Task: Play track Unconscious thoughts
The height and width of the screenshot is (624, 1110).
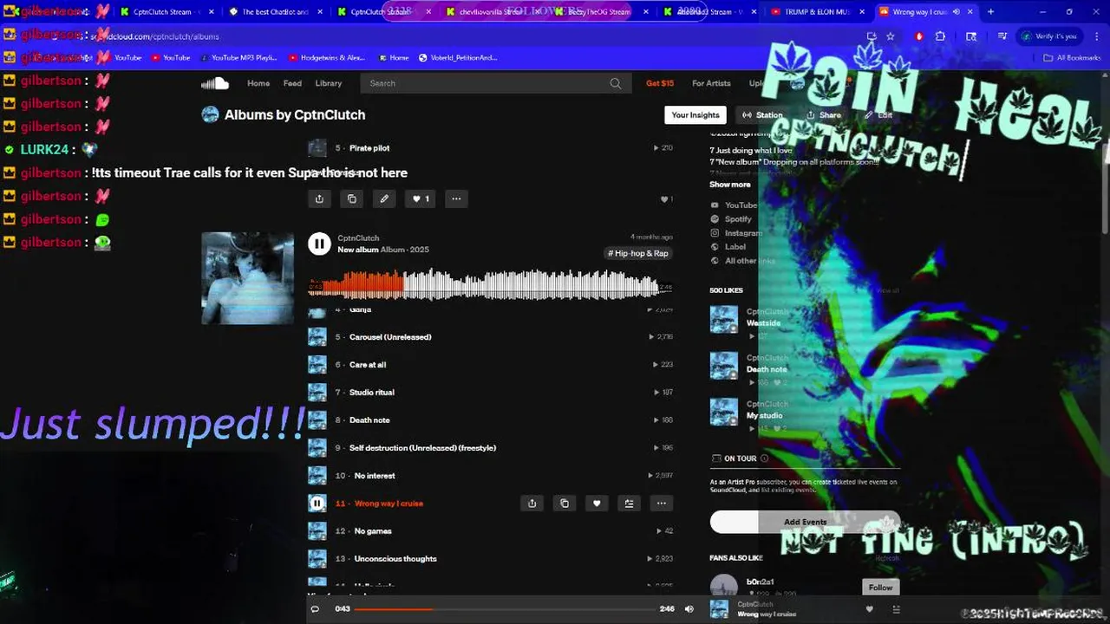Action: coord(395,559)
